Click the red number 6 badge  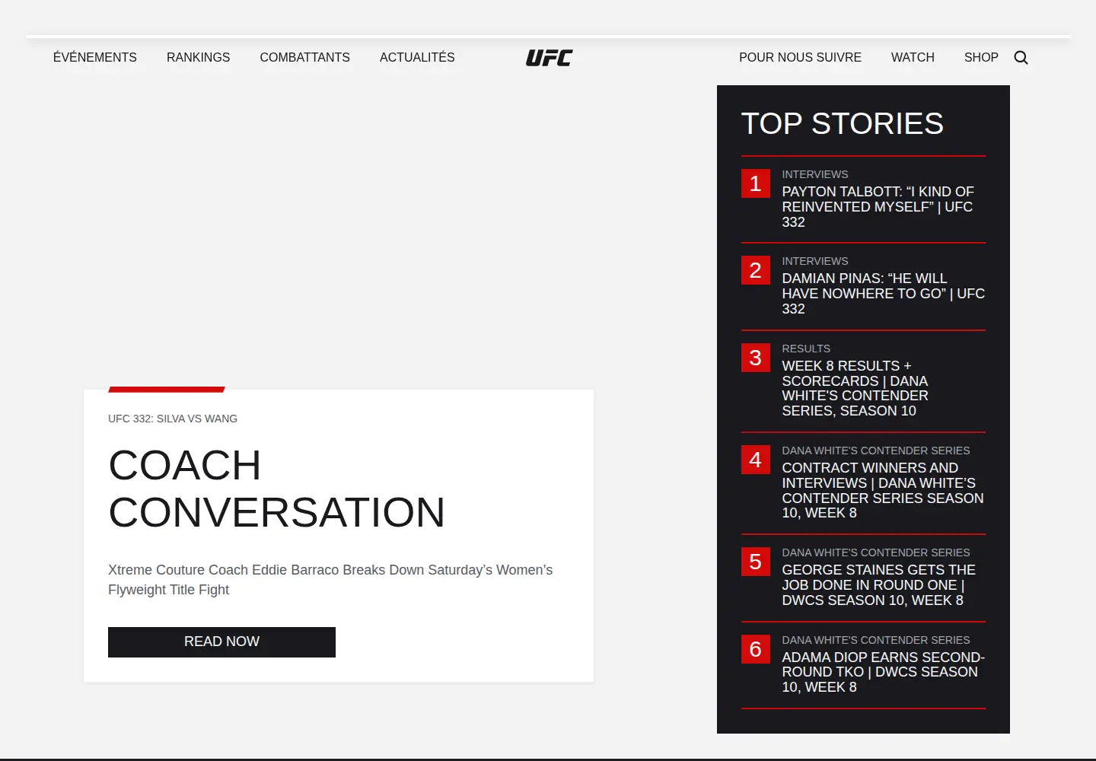coord(756,649)
